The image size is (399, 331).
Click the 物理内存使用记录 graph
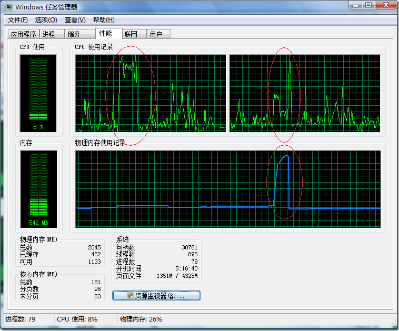click(228, 189)
